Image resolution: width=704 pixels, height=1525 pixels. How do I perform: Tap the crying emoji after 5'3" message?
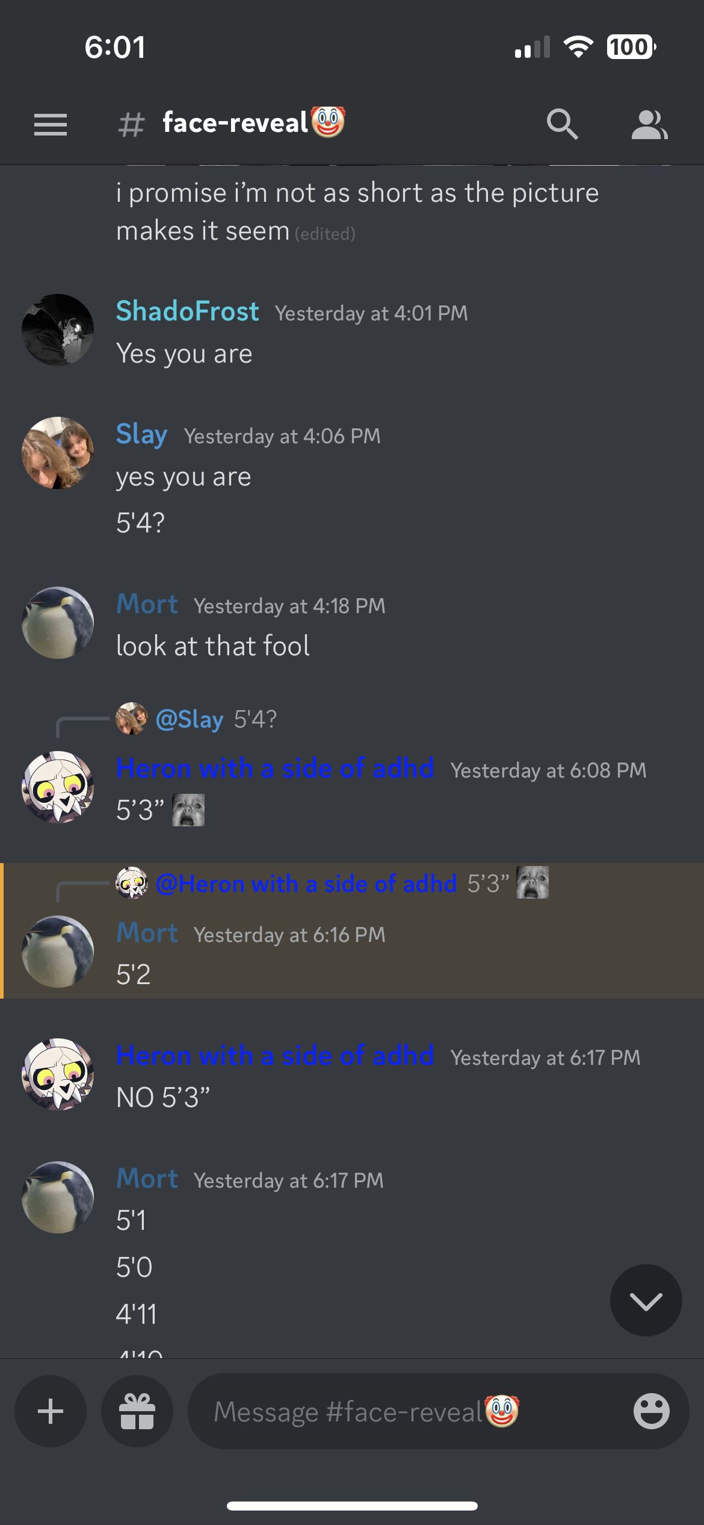coord(188,810)
